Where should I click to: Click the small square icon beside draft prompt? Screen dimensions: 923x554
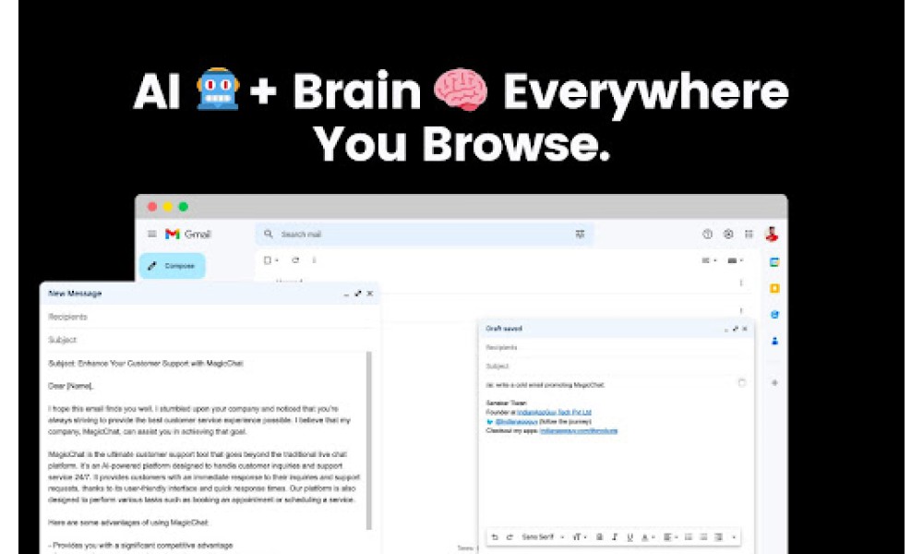click(742, 383)
